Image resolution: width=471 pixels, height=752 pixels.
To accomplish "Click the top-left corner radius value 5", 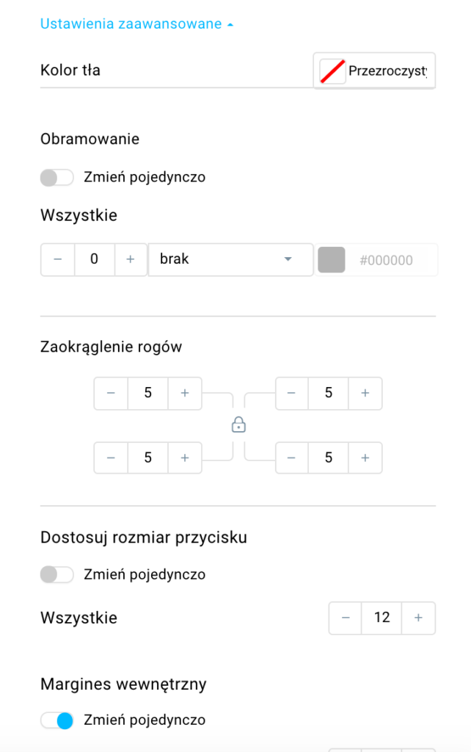I will pos(148,394).
